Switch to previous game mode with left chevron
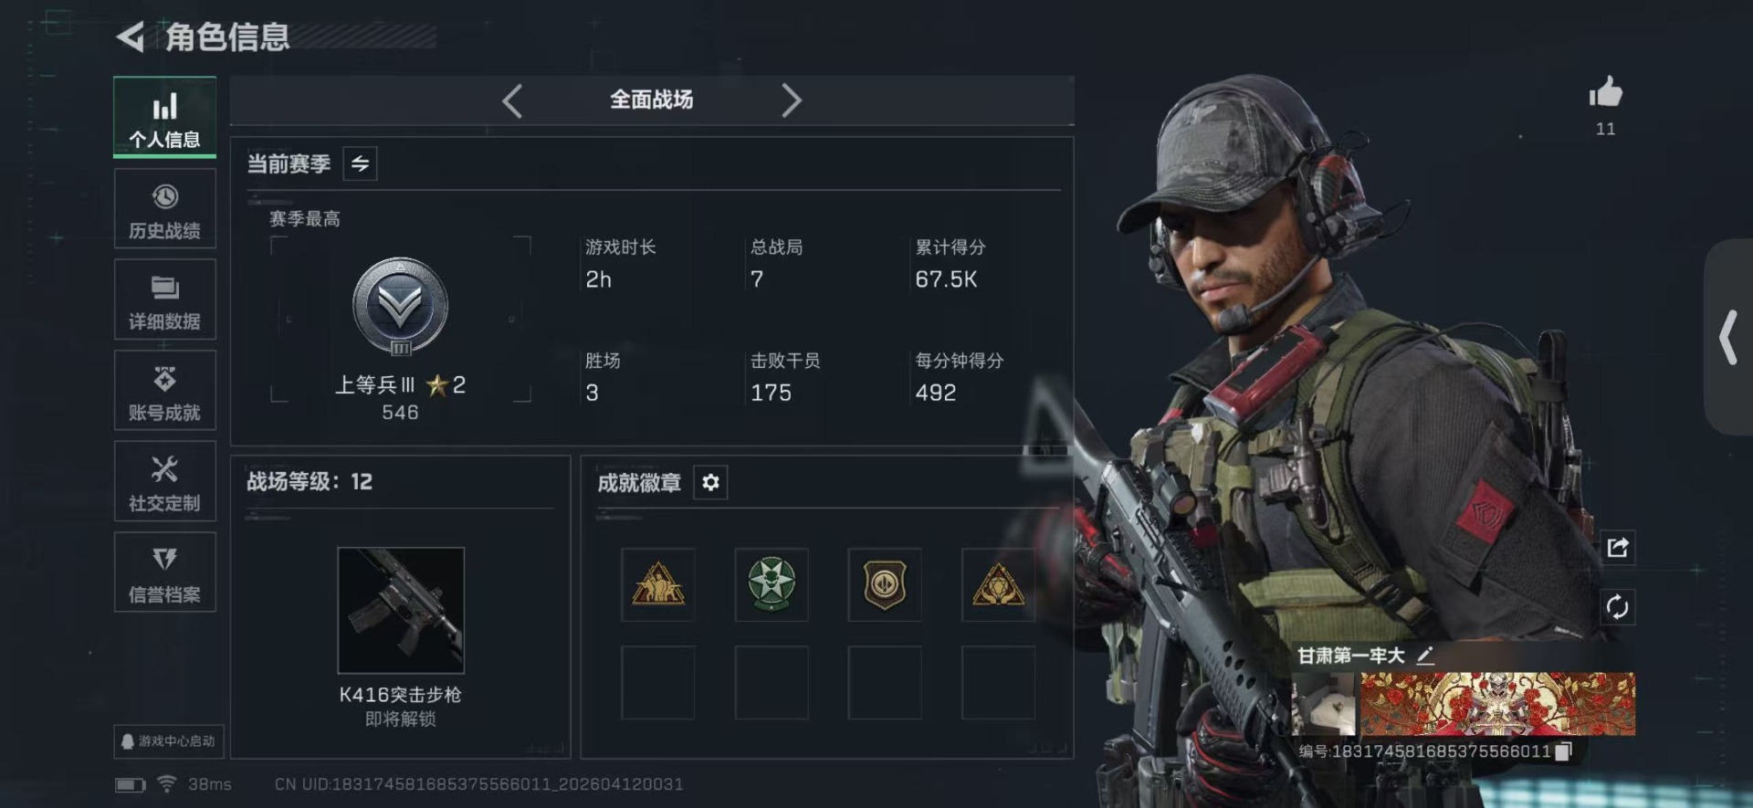1753x808 pixels. point(512,100)
